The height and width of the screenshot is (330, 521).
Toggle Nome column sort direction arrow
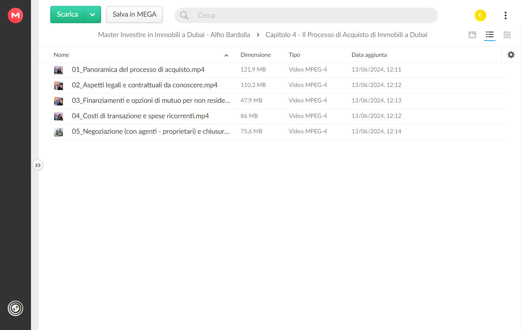click(226, 56)
